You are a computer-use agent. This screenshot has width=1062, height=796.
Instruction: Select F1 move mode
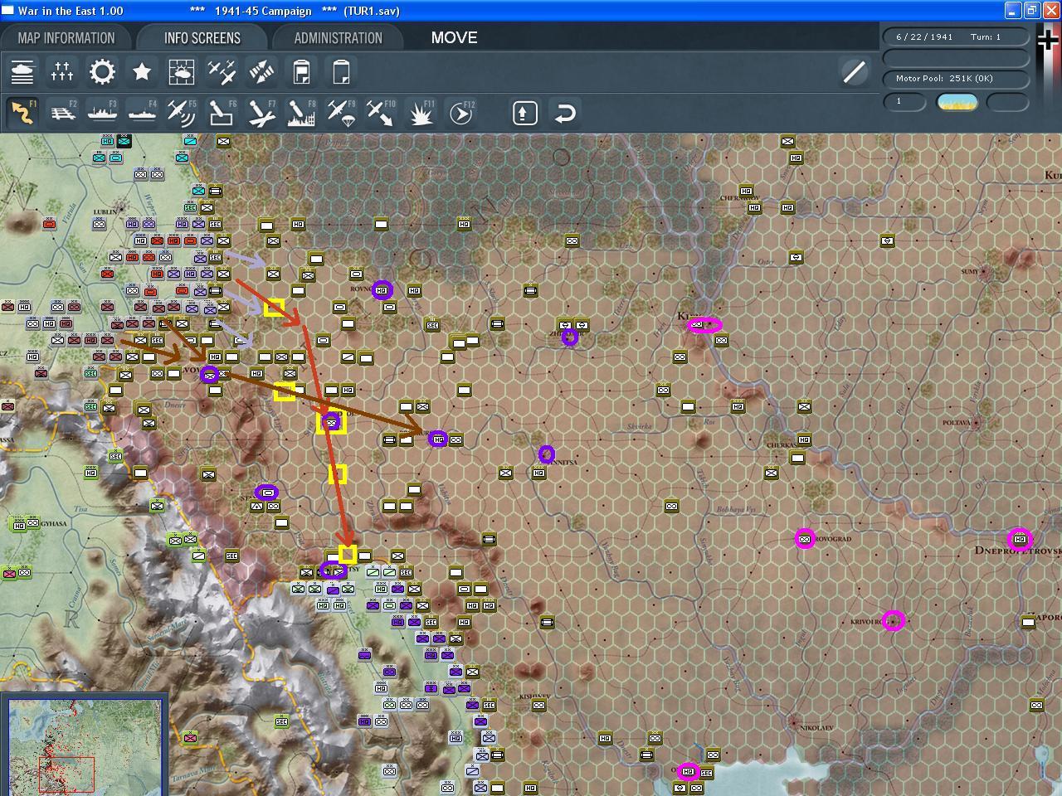22,113
